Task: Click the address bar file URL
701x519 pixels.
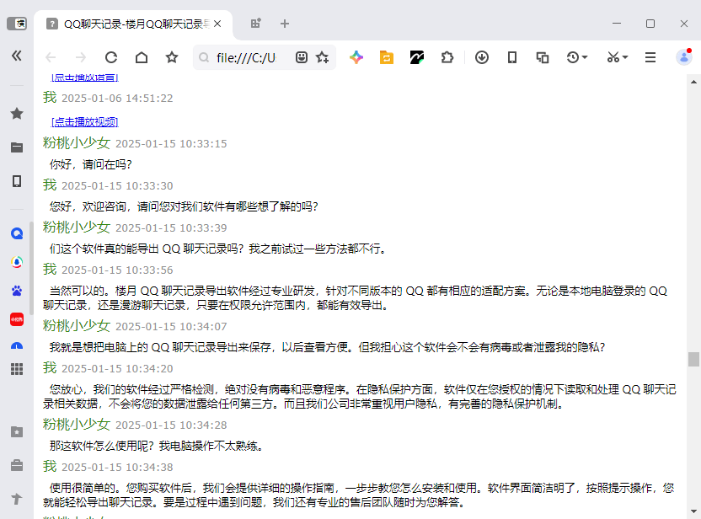Action: pos(246,57)
